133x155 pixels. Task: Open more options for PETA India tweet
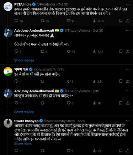click(128, 4)
